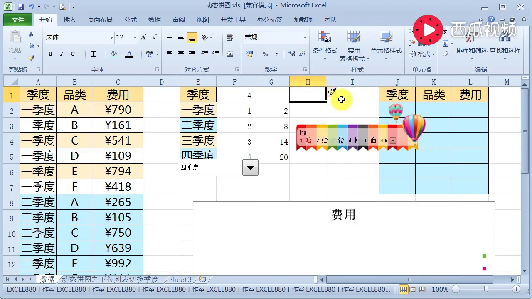Viewport: 532px width, 299px height.
Task: Click the Copy icon in clipboard group
Action: point(30,46)
